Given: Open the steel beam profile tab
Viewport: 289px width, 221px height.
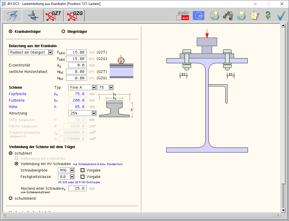Looking at the screenshot, I should point(11,16).
